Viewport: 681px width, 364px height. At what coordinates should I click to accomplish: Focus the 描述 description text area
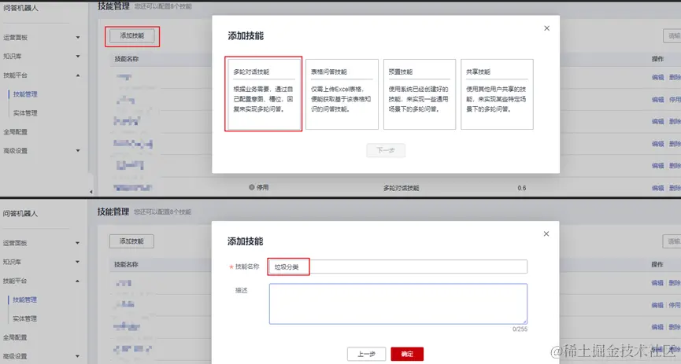tap(398, 303)
